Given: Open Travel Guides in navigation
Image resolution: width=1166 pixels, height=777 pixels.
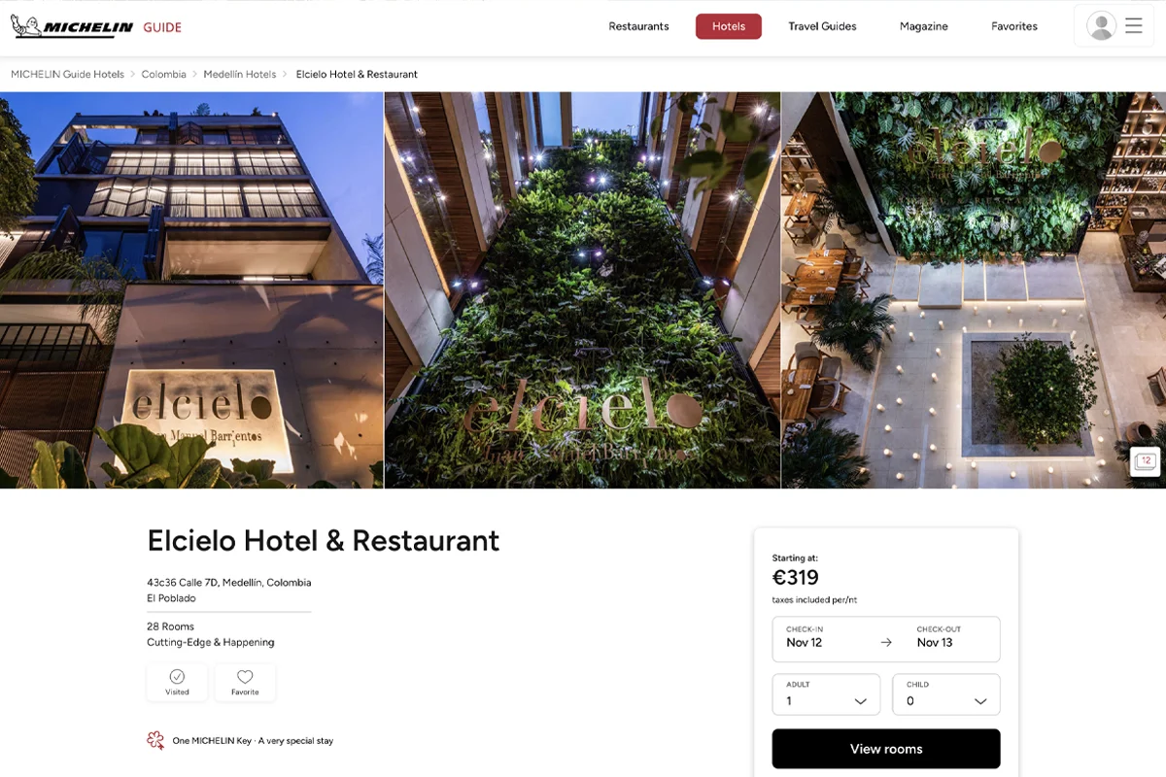Looking at the screenshot, I should pos(822,26).
